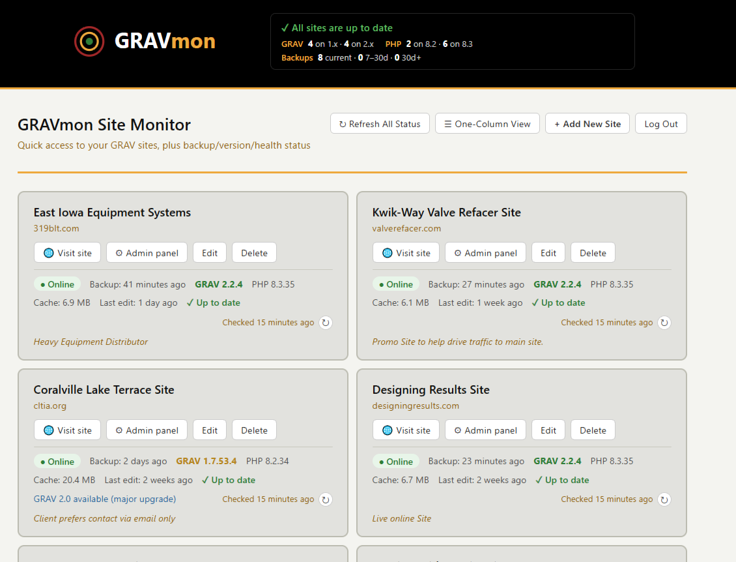Image resolution: width=736 pixels, height=562 pixels.
Task: Click the GRAVmon header title text
Action: pyautogui.click(x=165, y=41)
